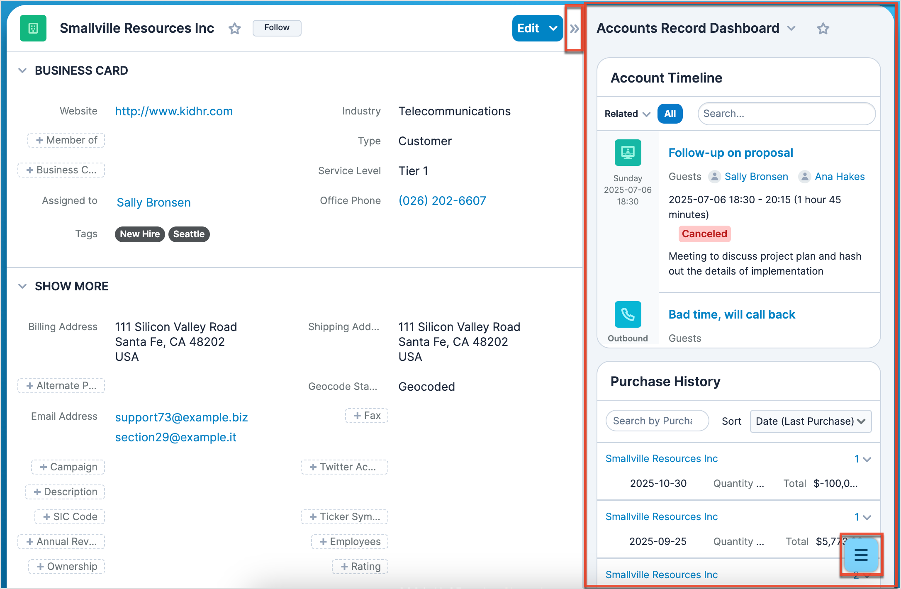This screenshot has height=589, width=901.
Task: Star the Accounts Record Dashboard
Action: (823, 28)
